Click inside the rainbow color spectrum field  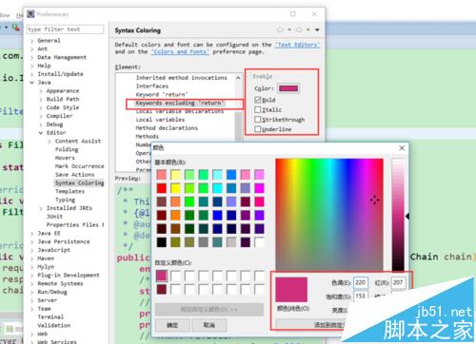[329, 215]
